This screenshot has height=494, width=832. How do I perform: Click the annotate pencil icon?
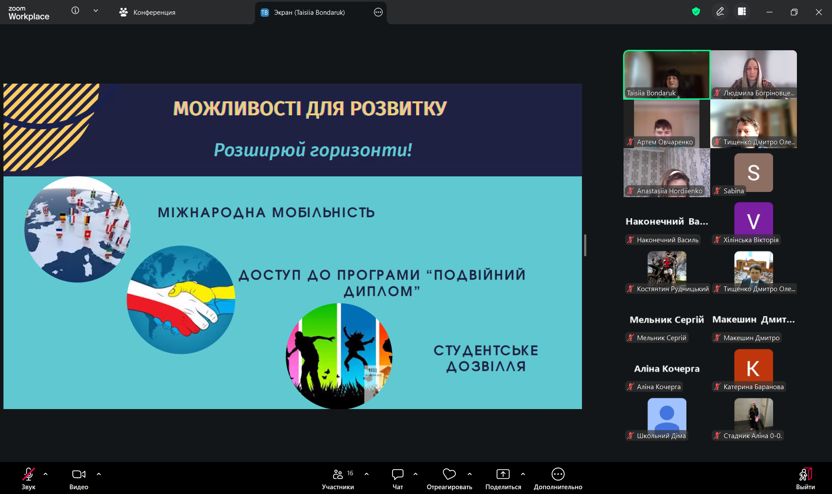(x=720, y=12)
